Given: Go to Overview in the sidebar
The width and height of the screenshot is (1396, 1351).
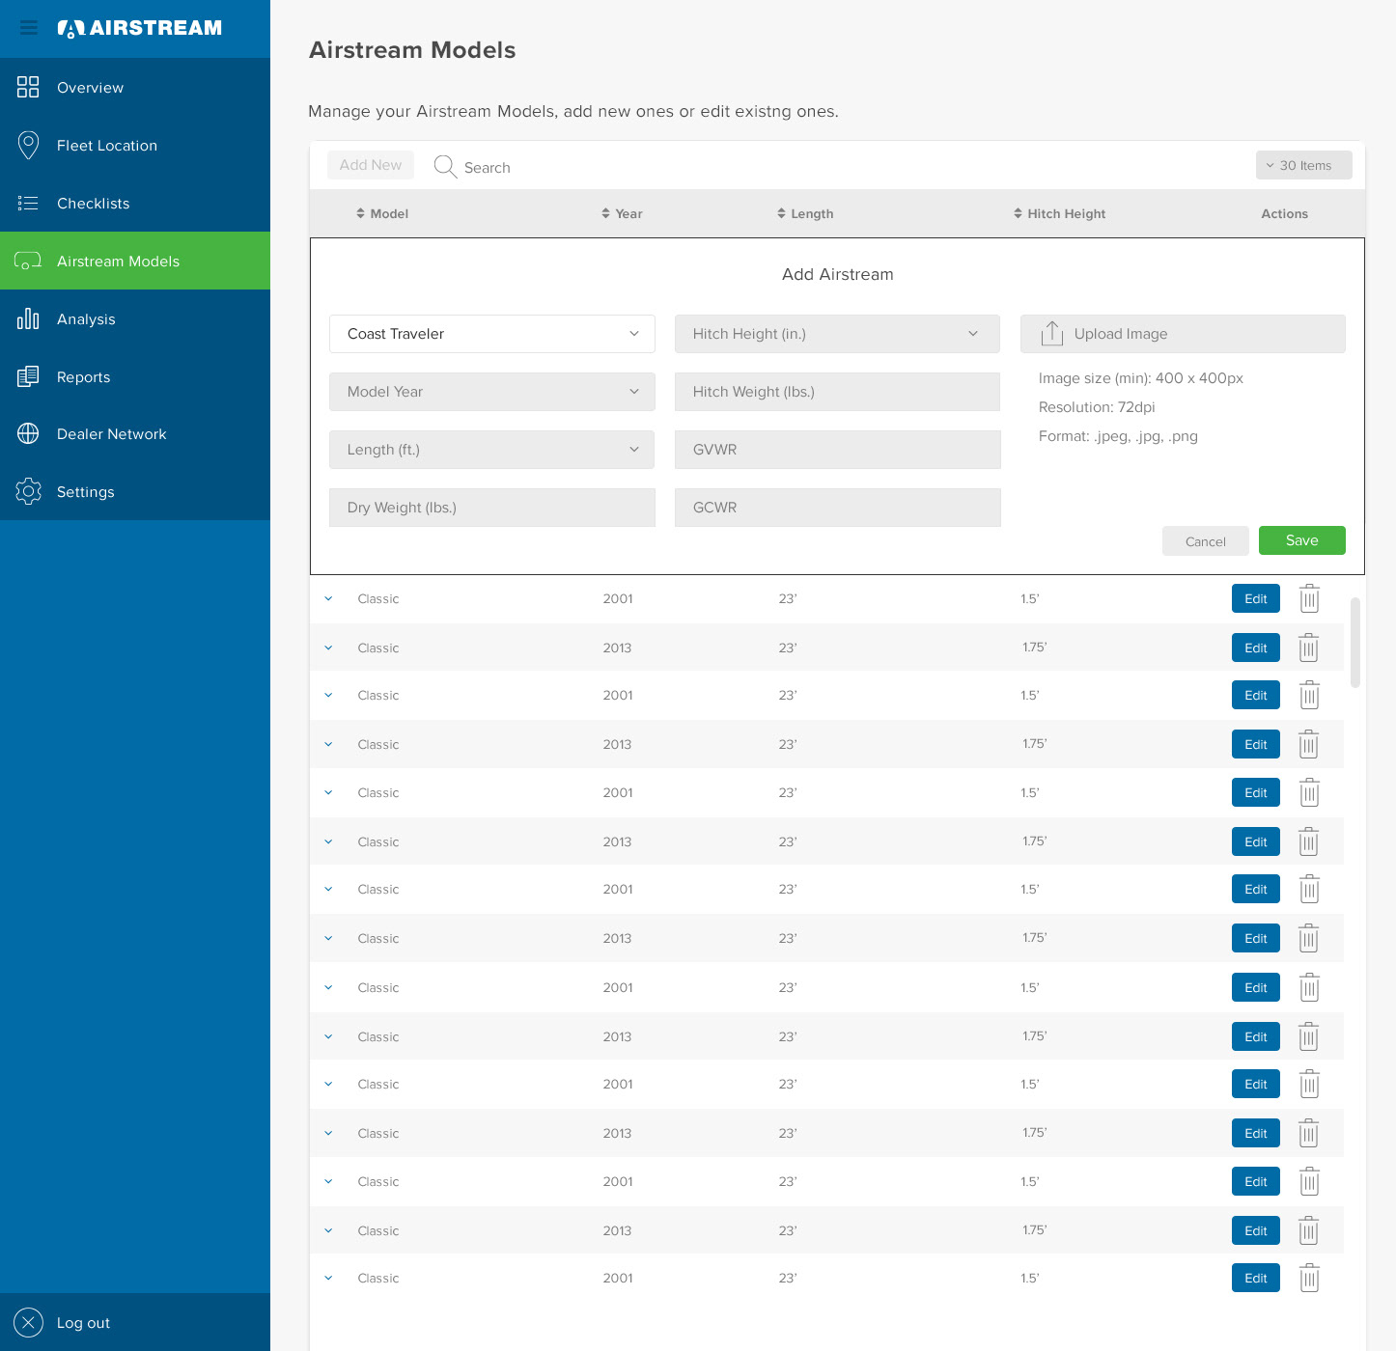Looking at the screenshot, I should coord(135,87).
